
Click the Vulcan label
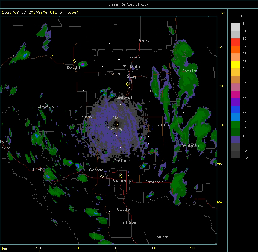[163, 237]
